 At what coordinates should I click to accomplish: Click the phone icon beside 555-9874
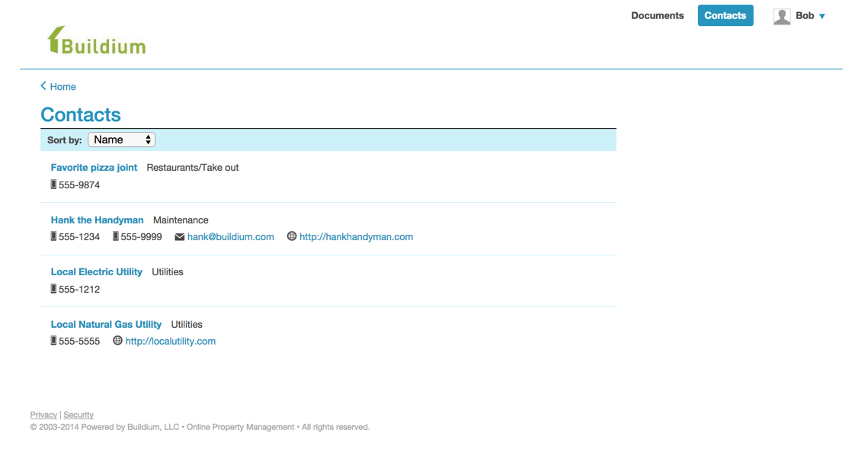(x=53, y=184)
